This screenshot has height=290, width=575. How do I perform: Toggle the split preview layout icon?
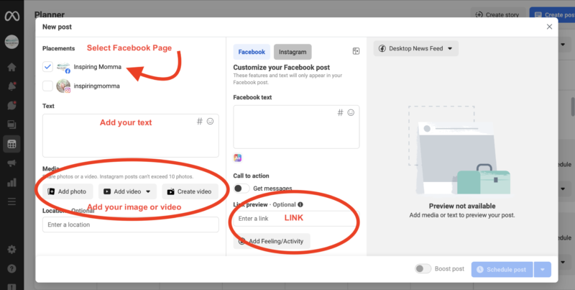click(x=356, y=51)
